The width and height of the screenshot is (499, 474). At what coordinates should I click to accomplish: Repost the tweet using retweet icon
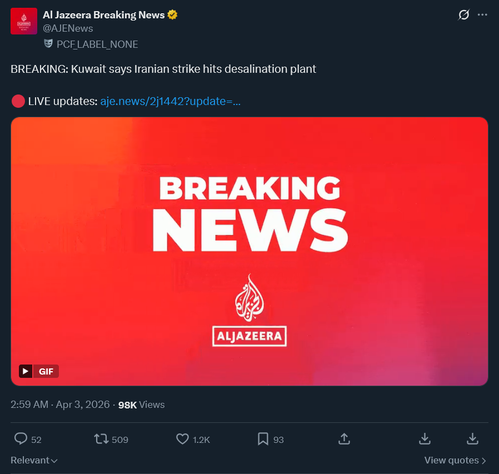tap(101, 439)
